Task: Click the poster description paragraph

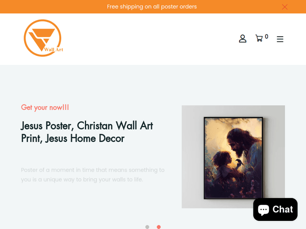Action: pyautogui.click(x=93, y=175)
